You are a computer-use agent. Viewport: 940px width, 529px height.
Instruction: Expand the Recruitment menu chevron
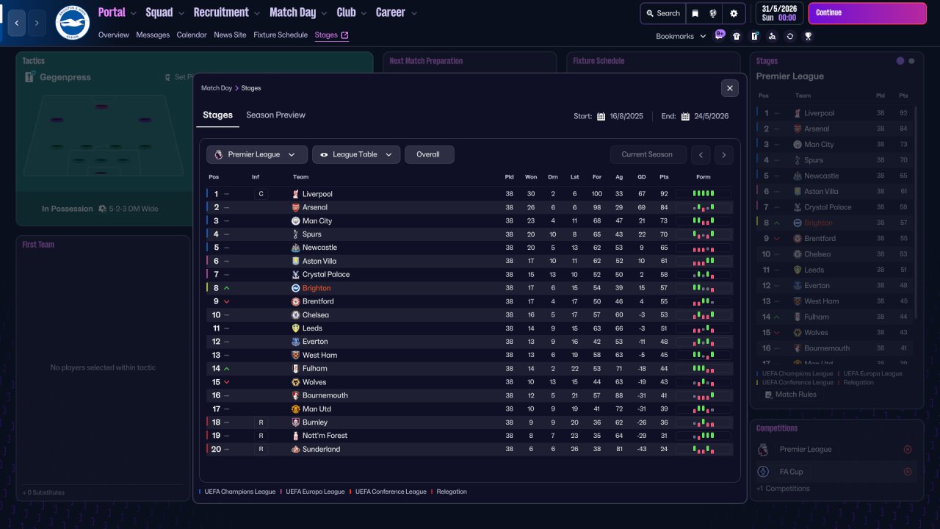256,13
